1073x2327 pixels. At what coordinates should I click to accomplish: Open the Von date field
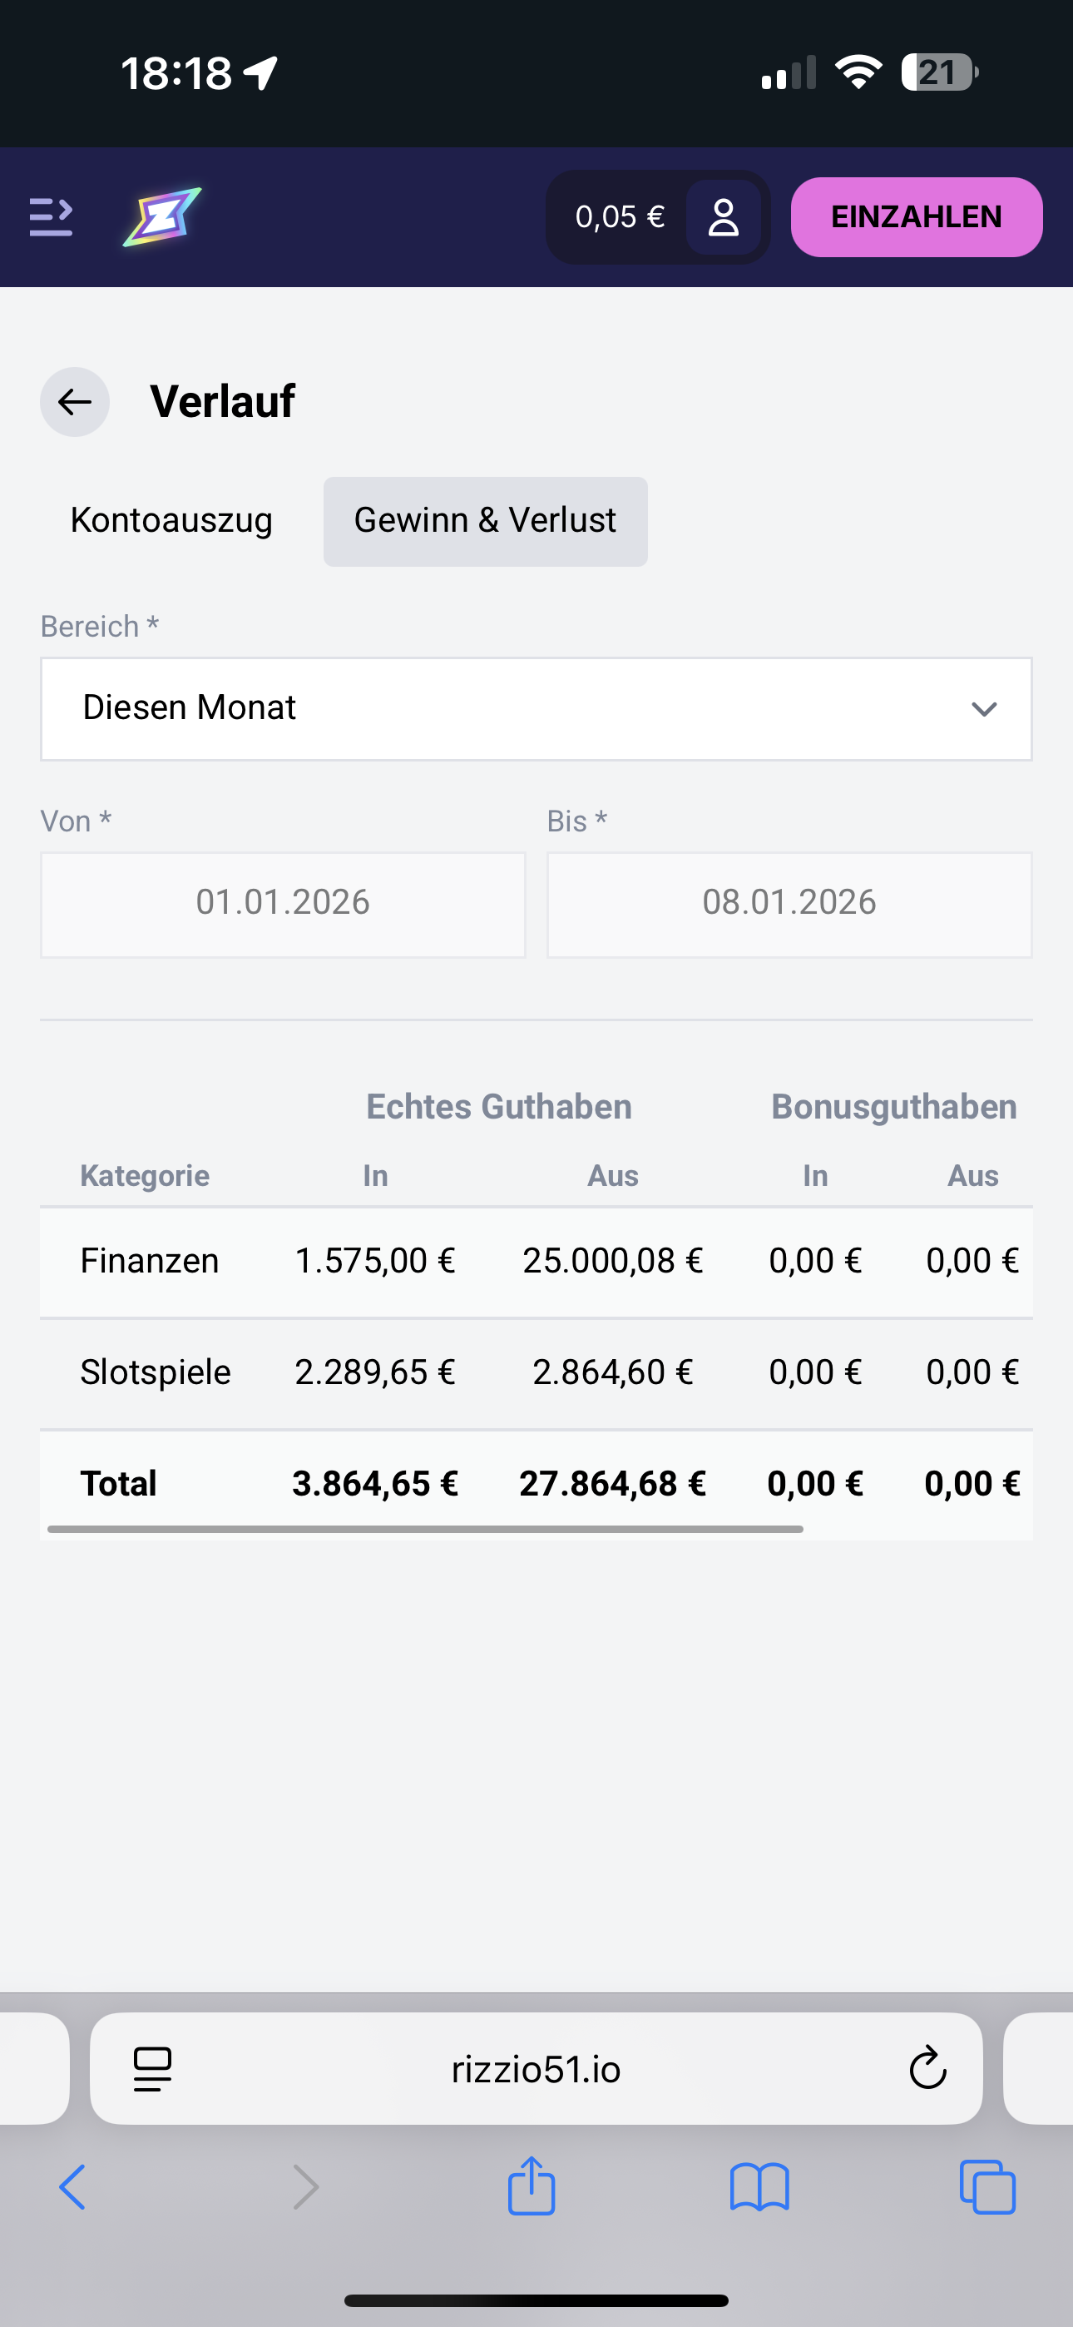click(283, 904)
